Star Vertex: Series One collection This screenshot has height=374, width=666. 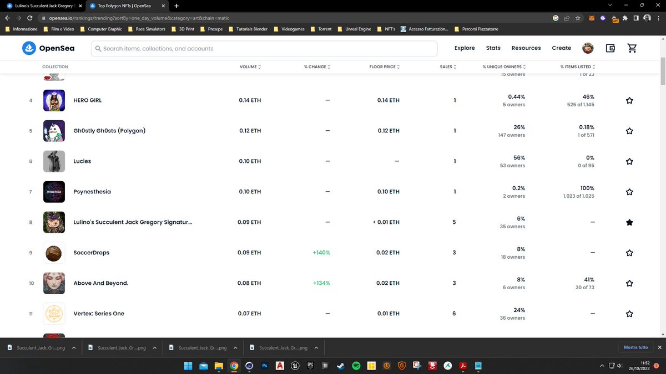pyautogui.click(x=629, y=314)
